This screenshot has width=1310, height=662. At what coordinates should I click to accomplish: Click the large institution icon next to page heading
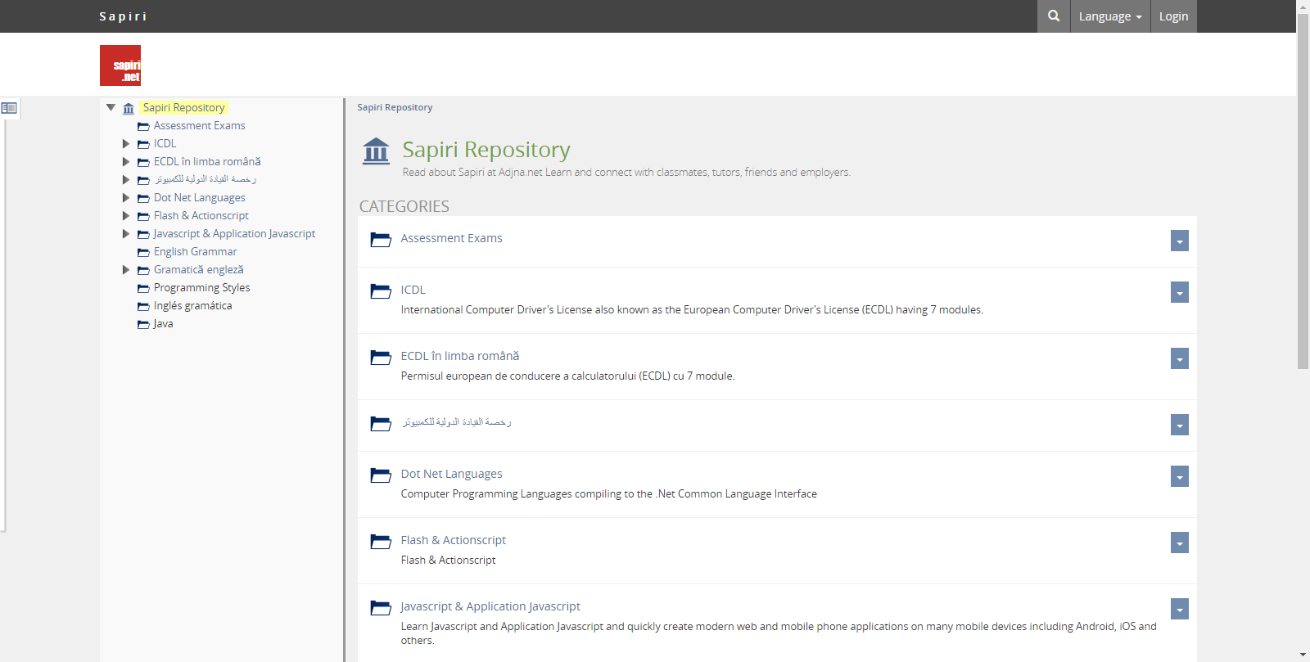[377, 151]
